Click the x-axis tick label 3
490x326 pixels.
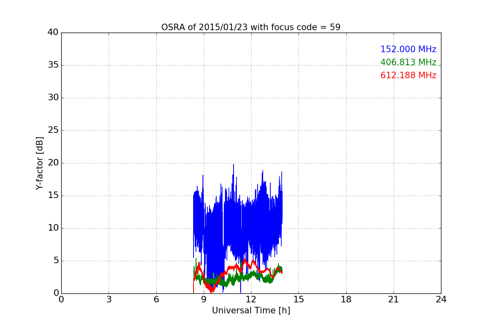109,300
